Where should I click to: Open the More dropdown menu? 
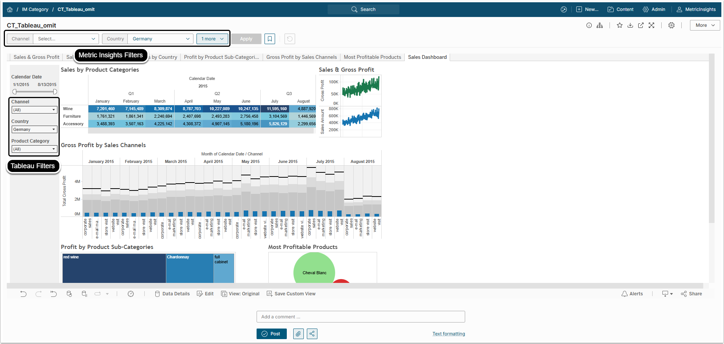click(x=705, y=25)
